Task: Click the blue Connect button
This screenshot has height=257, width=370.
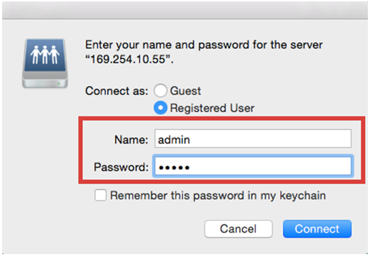Action: point(317,228)
